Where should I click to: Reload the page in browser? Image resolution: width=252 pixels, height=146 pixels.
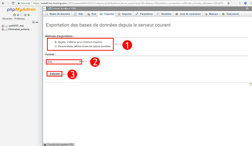[13, 3]
